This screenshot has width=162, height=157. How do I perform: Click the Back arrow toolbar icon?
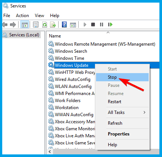[x=5, y=24]
